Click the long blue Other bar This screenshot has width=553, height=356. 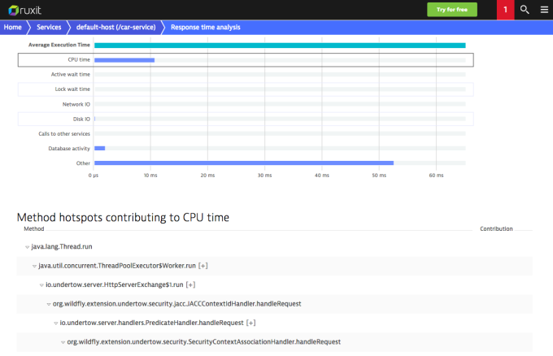tap(244, 163)
